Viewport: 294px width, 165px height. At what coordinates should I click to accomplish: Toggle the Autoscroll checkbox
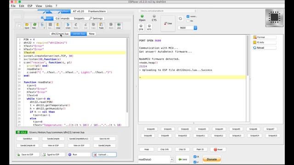coord(188,16)
